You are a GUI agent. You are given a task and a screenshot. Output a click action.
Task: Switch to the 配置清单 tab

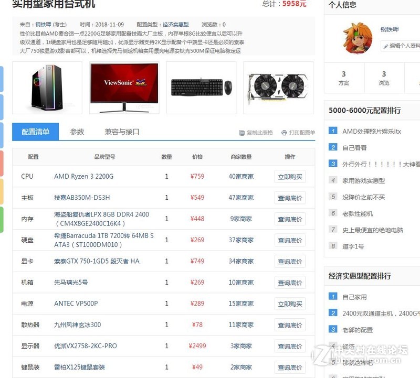tap(35, 132)
